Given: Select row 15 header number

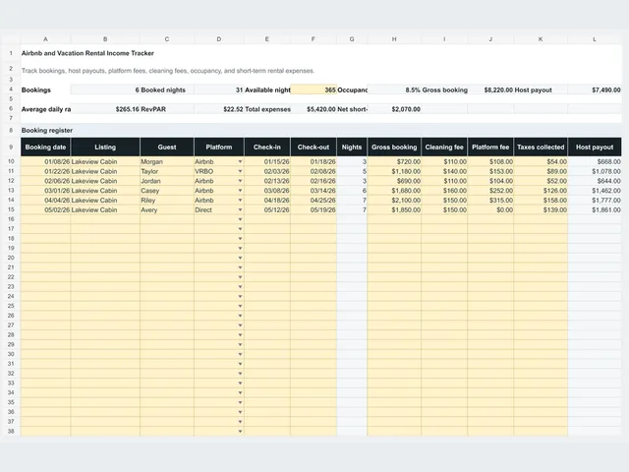Looking at the screenshot, I should click(x=11, y=209).
